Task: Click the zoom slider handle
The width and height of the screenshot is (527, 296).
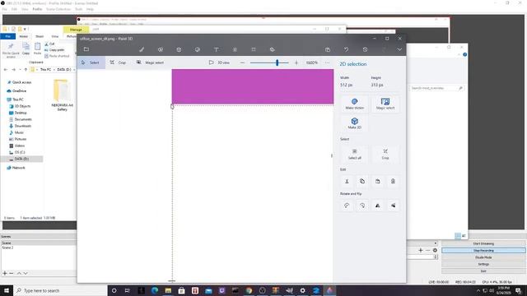Action: 277,62
